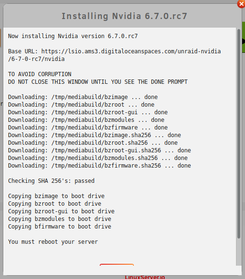
Task: Click scrollbar track below the thumb
Action: click(239, 252)
